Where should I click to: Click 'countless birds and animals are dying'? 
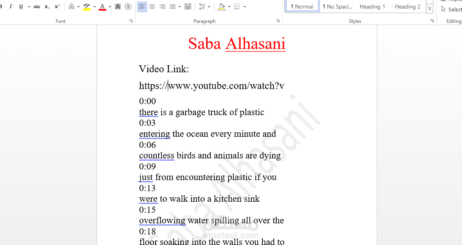[210, 156]
